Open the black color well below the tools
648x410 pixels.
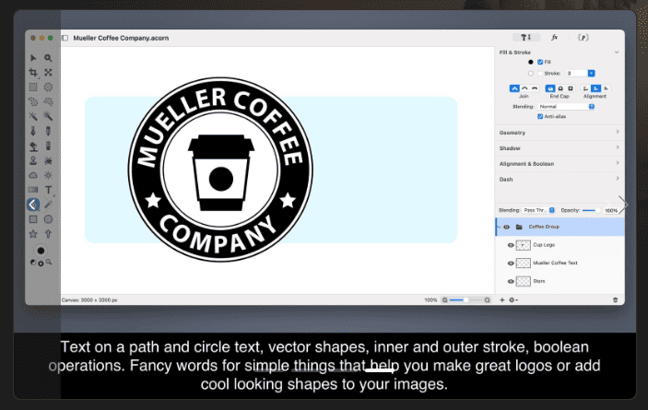pyautogui.click(x=41, y=251)
